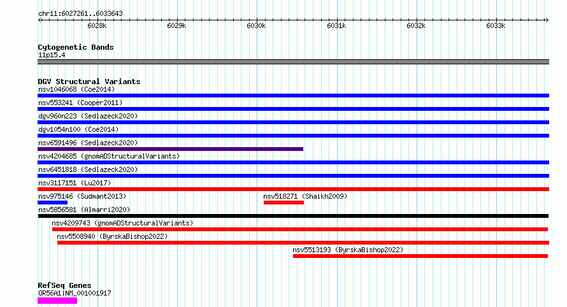Click the nsv1046068 (Coe2014) blue variant bar

pyautogui.click(x=293, y=96)
